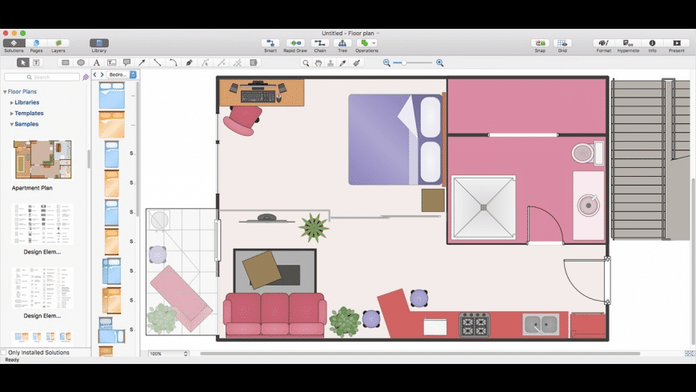Select the red sofa in floor plan
Viewport: 696px width, 392px height.
tap(274, 314)
